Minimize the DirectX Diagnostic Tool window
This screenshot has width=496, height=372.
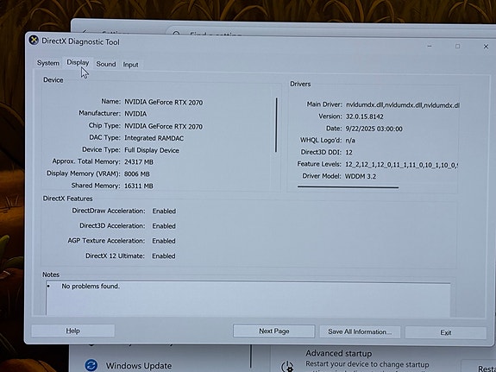pos(430,47)
